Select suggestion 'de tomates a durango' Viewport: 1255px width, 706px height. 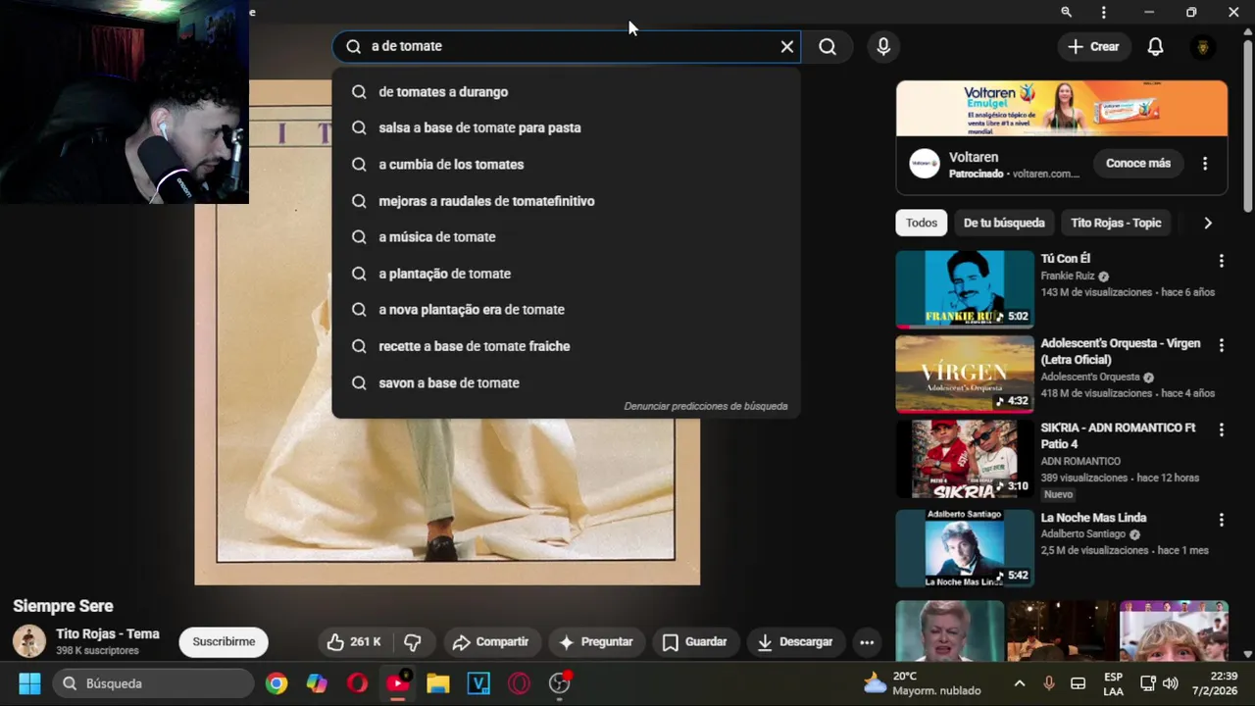point(566,91)
